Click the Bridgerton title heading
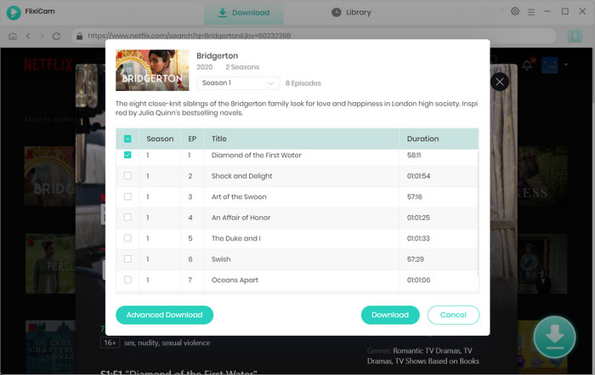The width and height of the screenshot is (595, 375). pos(218,56)
